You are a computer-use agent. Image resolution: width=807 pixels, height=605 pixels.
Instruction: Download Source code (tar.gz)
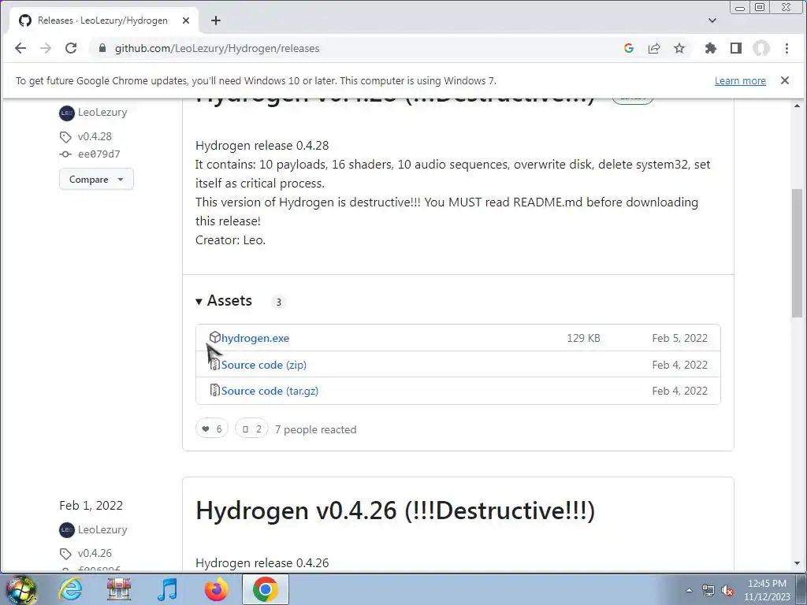(x=270, y=391)
